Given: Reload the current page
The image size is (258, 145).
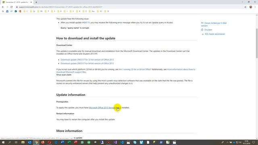Looking at the screenshot, I should pos(12,7).
